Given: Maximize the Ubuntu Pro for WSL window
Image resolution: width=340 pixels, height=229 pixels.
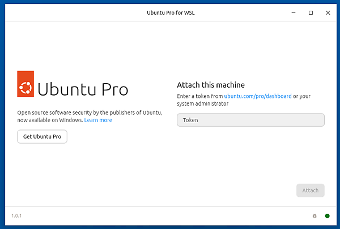Looking at the screenshot, I should coord(311,12).
